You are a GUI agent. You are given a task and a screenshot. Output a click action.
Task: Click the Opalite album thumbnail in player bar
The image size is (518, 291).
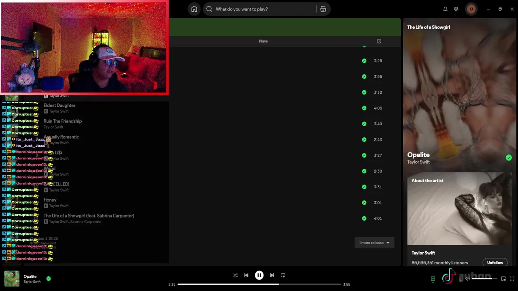(12, 278)
